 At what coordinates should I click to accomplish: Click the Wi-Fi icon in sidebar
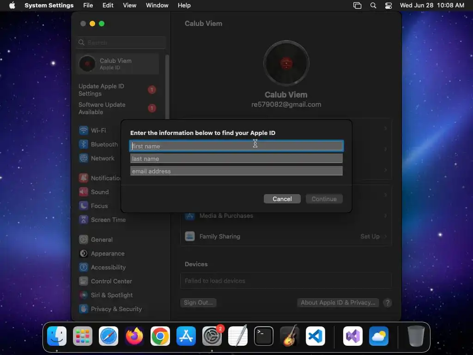pos(84,130)
